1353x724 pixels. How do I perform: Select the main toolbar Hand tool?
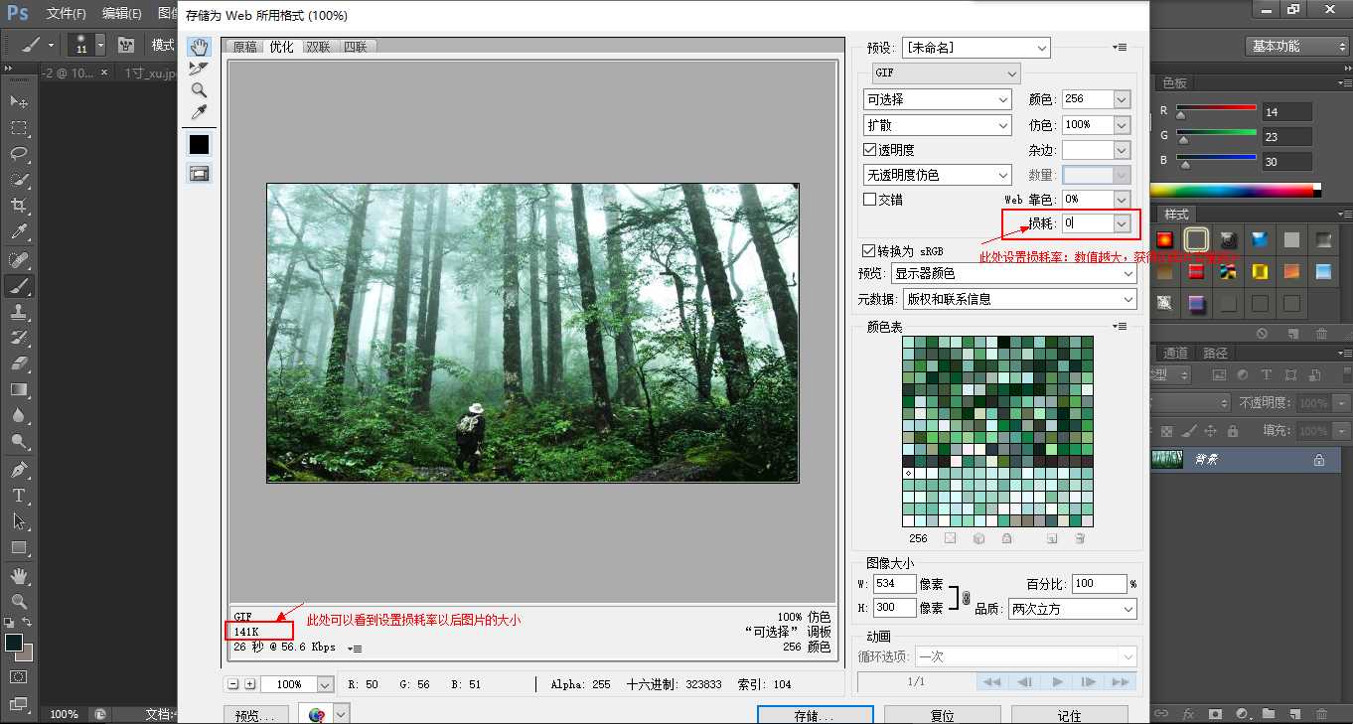pyautogui.click(x=19, y=575)
